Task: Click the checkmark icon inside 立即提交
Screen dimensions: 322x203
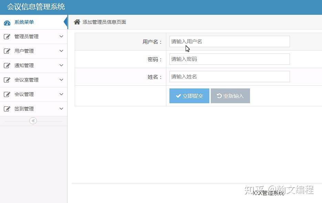Action: [x=178, y=96]
